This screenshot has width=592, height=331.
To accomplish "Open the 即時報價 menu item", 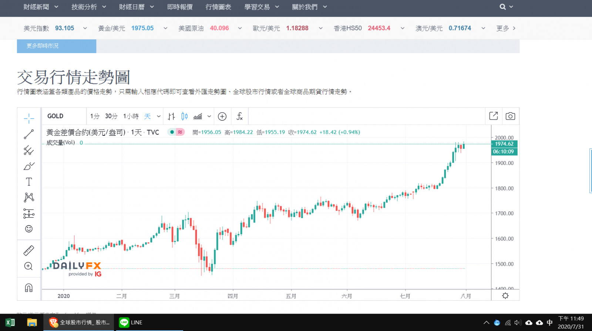I will [x=180, y=7].
